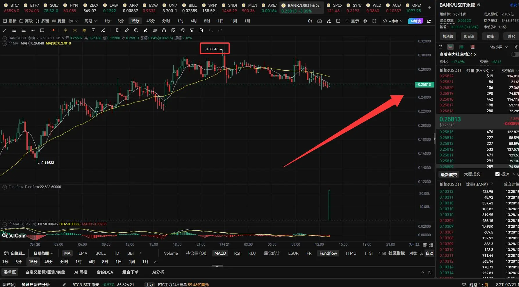The width and height of the screenshot is (519, 287).
Task: Open chart settings hexagon icon
Action: click(x=365, y=21)
